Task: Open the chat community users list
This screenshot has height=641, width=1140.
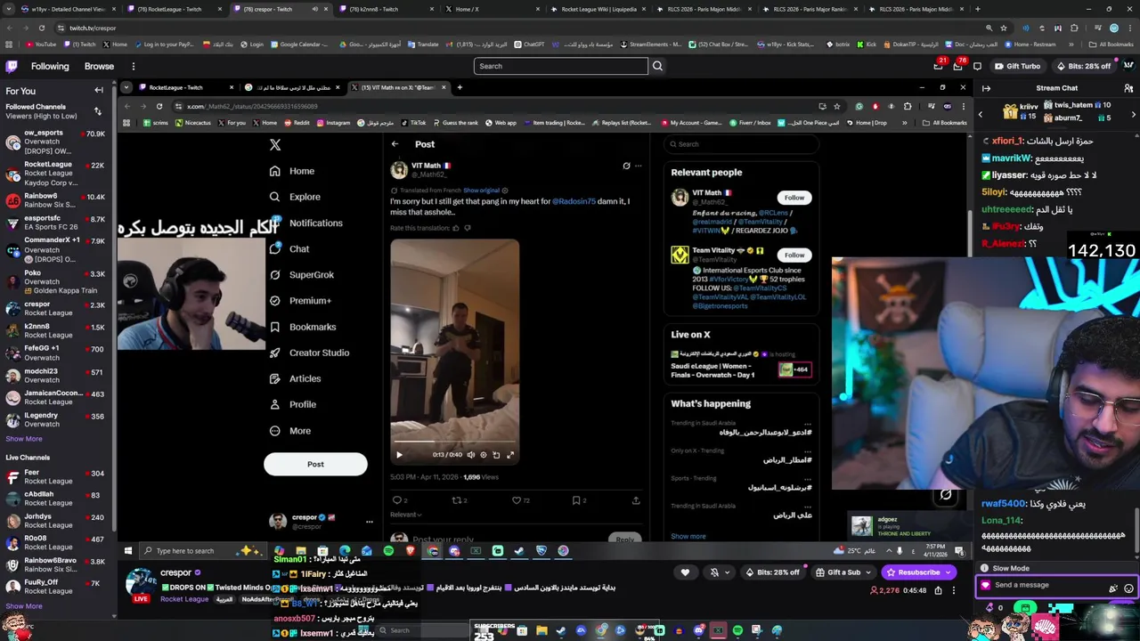Action: pos(1128,88)
